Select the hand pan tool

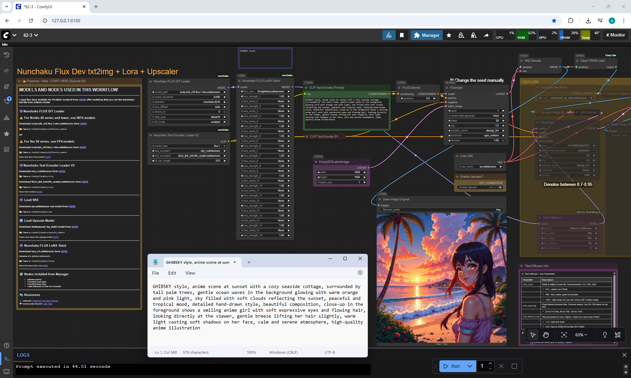point(546,335)
